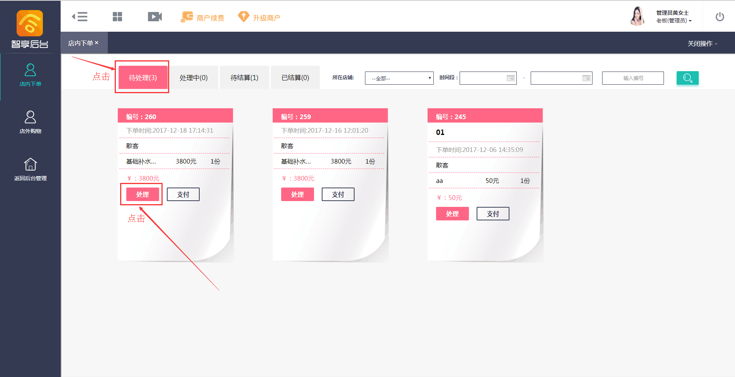Collapse the sidebar menu toggle
This screenshot has height=377, width=735.
pyautogui.click(x=80, y=17)
